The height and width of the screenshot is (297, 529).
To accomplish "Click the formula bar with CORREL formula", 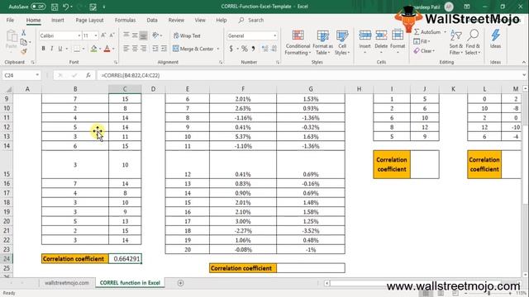I will coord(308,75).
